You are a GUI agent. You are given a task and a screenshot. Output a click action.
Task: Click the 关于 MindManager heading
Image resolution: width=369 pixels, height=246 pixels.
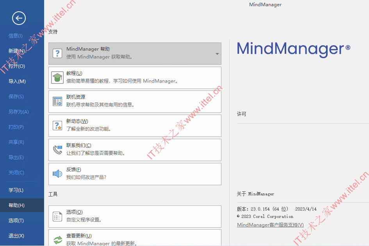255,194
